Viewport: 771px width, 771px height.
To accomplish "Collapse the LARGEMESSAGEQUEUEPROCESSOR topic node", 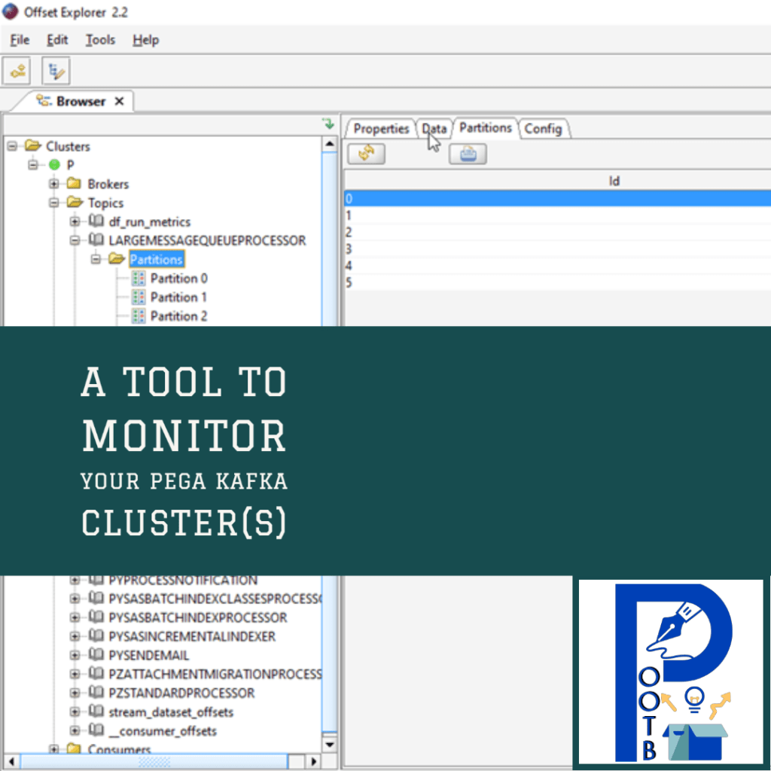I will (x=75, y=240).
